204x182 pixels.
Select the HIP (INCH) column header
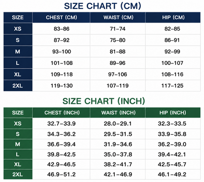click(x=173, y=113)
